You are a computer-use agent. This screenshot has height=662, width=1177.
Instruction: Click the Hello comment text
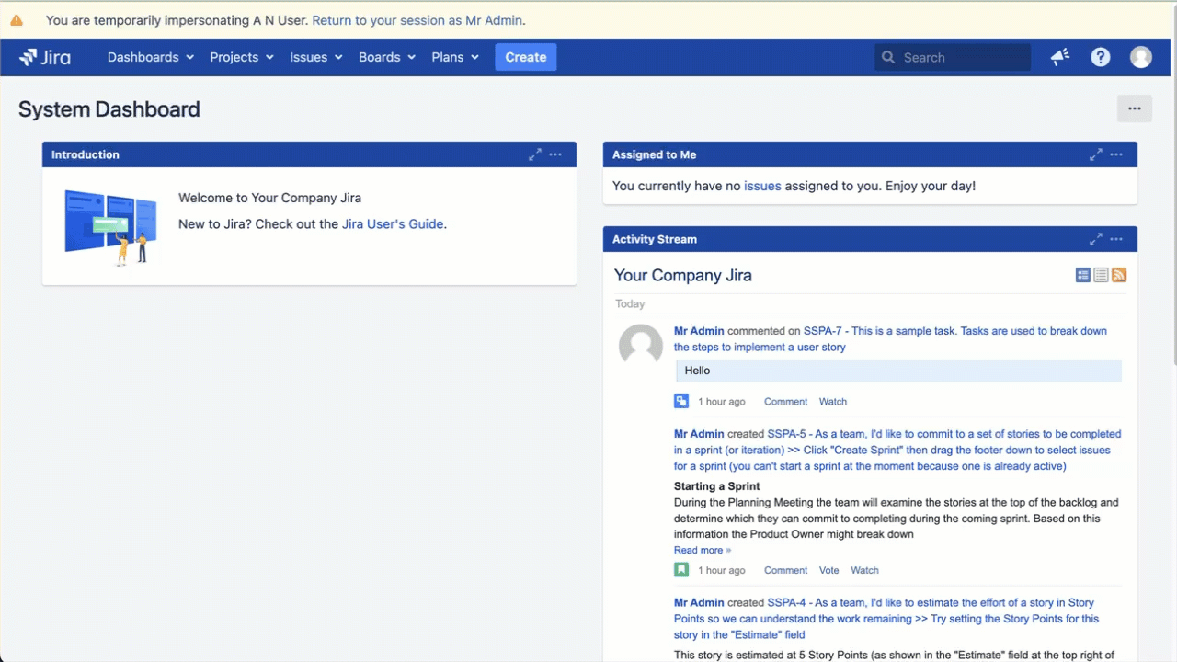698,371
